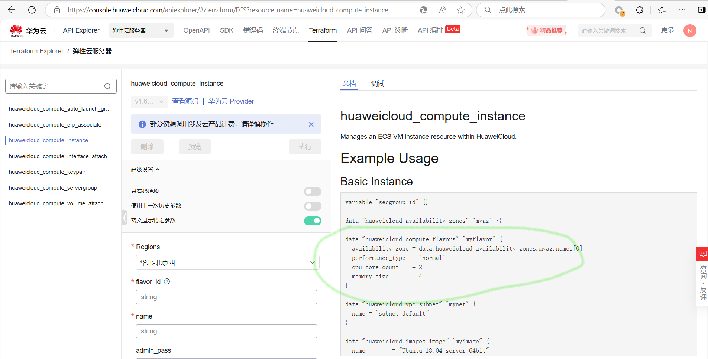Viewport: 708px width, 359px height.
Task: Open the API 诊断 tab
Action: click(x=395, y=30)
